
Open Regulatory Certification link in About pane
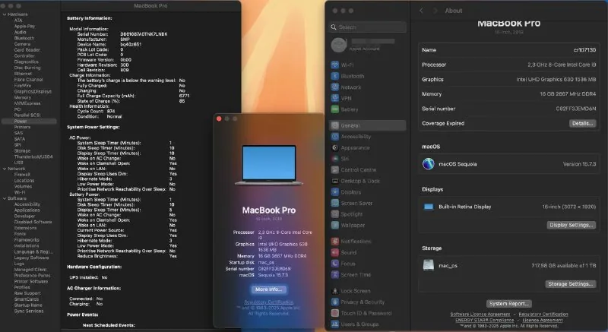pos(543,315)
